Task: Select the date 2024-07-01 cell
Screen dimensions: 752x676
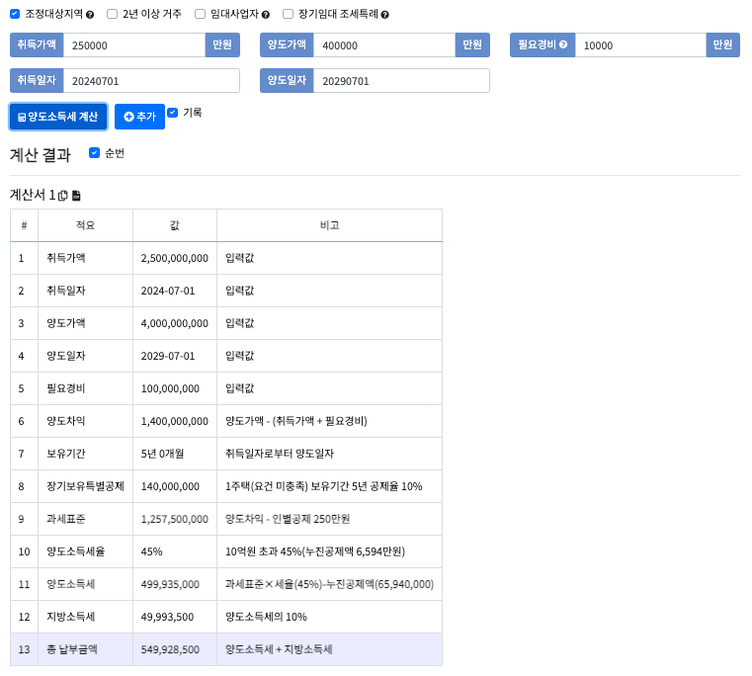Action: pos(168,291)
